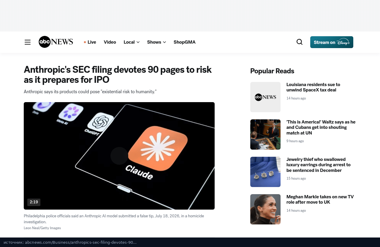Expand the Local dropdown menu

[132, 42]
